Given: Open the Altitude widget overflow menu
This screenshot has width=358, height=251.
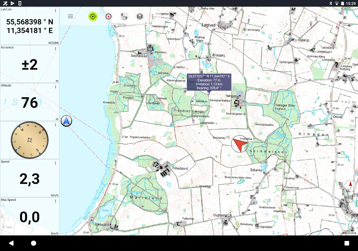Looking at the screenshot, I should [x=56, y=87].
